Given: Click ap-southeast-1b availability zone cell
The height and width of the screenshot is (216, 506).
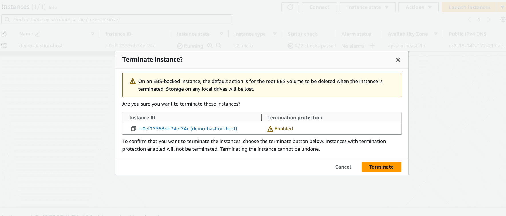Looking at the screenshot, I should 406,46.
